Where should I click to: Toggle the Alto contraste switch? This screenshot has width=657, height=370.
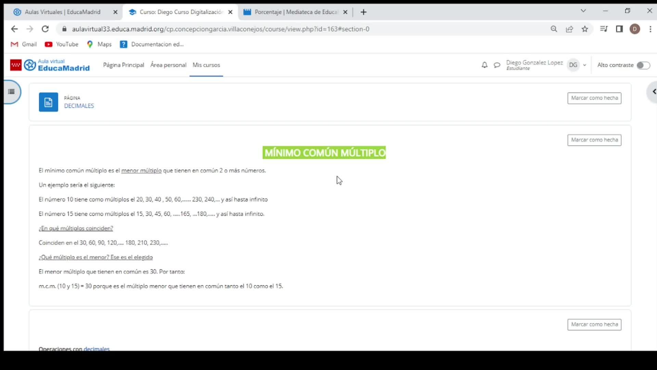643,65
